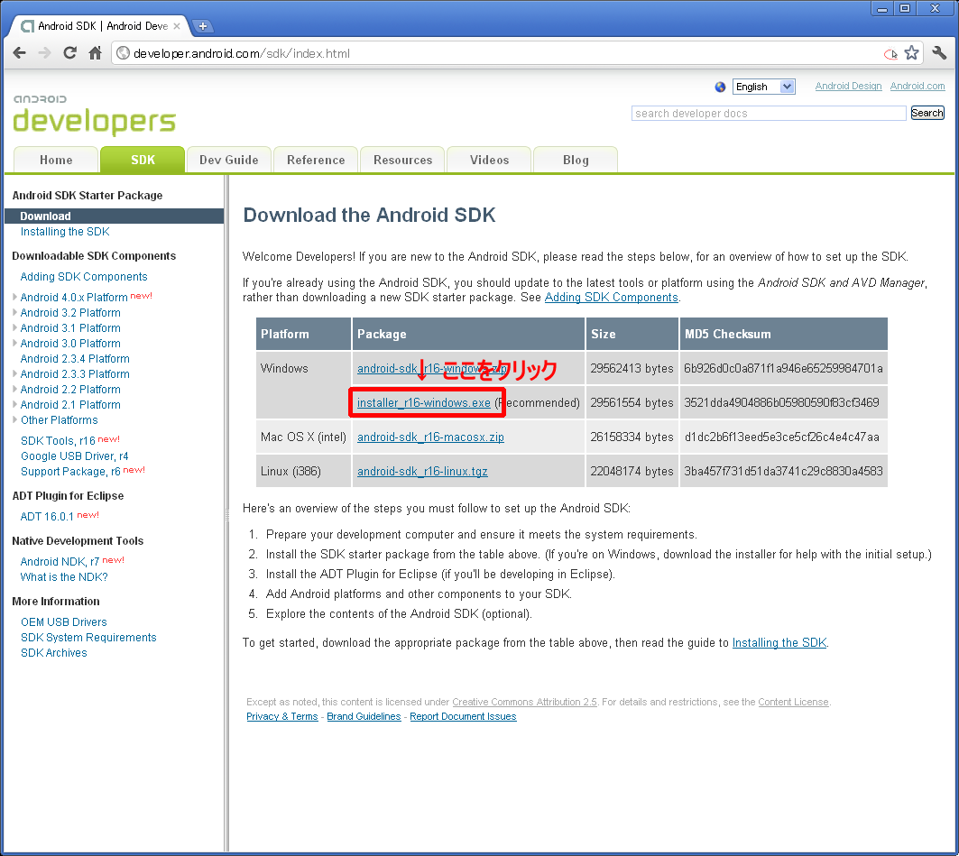Image resolution: width=959 pixels, height=856 pixels.
Task: Open the SDK Archives link
Action: pos(54,652)
